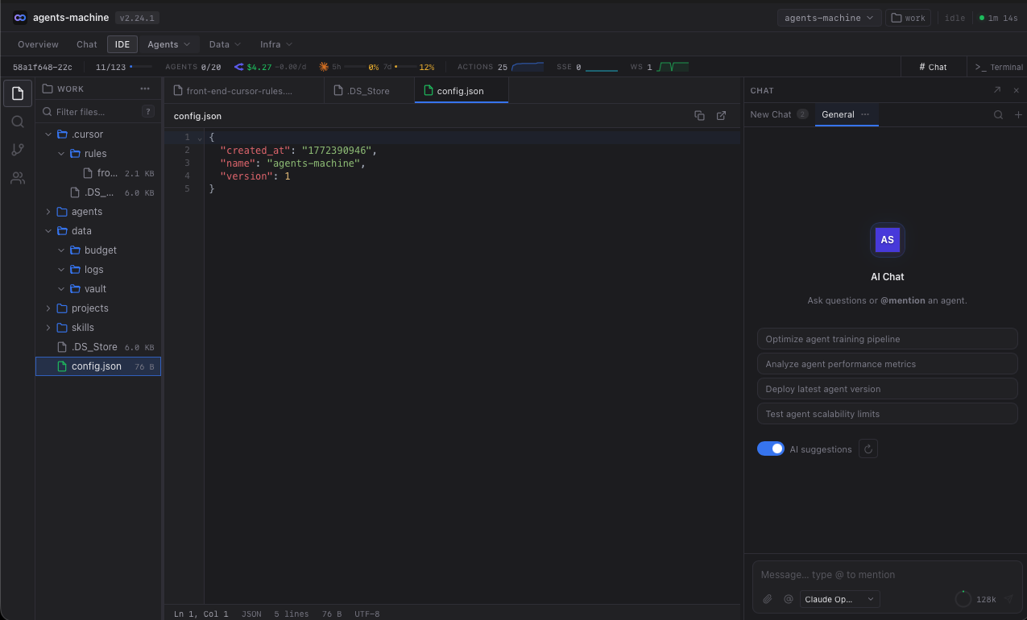Switch to the Overview tab
This screenshot has width=1027, height=620.
click(x=38, y=44)
